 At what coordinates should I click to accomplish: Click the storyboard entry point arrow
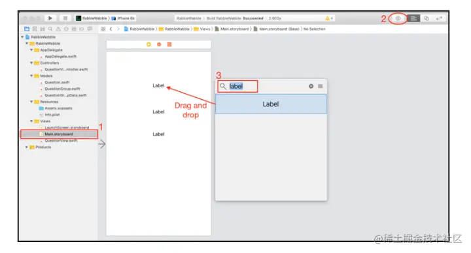pos(102,144)
